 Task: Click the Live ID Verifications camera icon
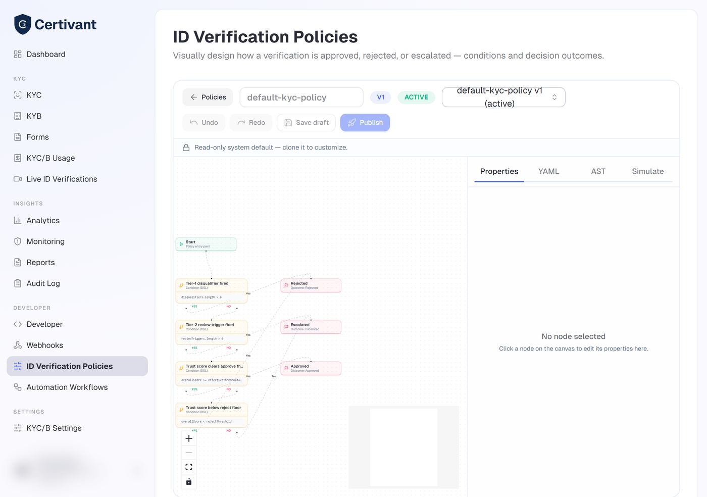tap(18, 179)
